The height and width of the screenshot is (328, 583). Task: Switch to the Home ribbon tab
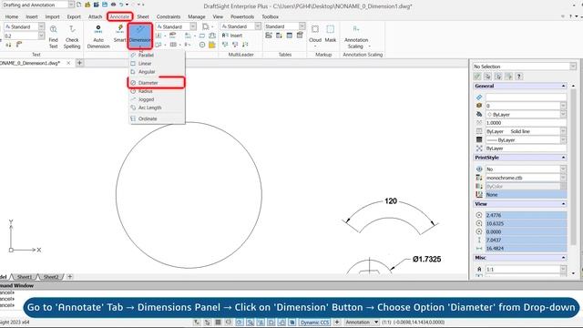coord(12,16)
